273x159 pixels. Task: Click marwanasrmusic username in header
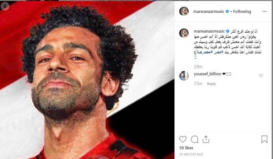209,11
